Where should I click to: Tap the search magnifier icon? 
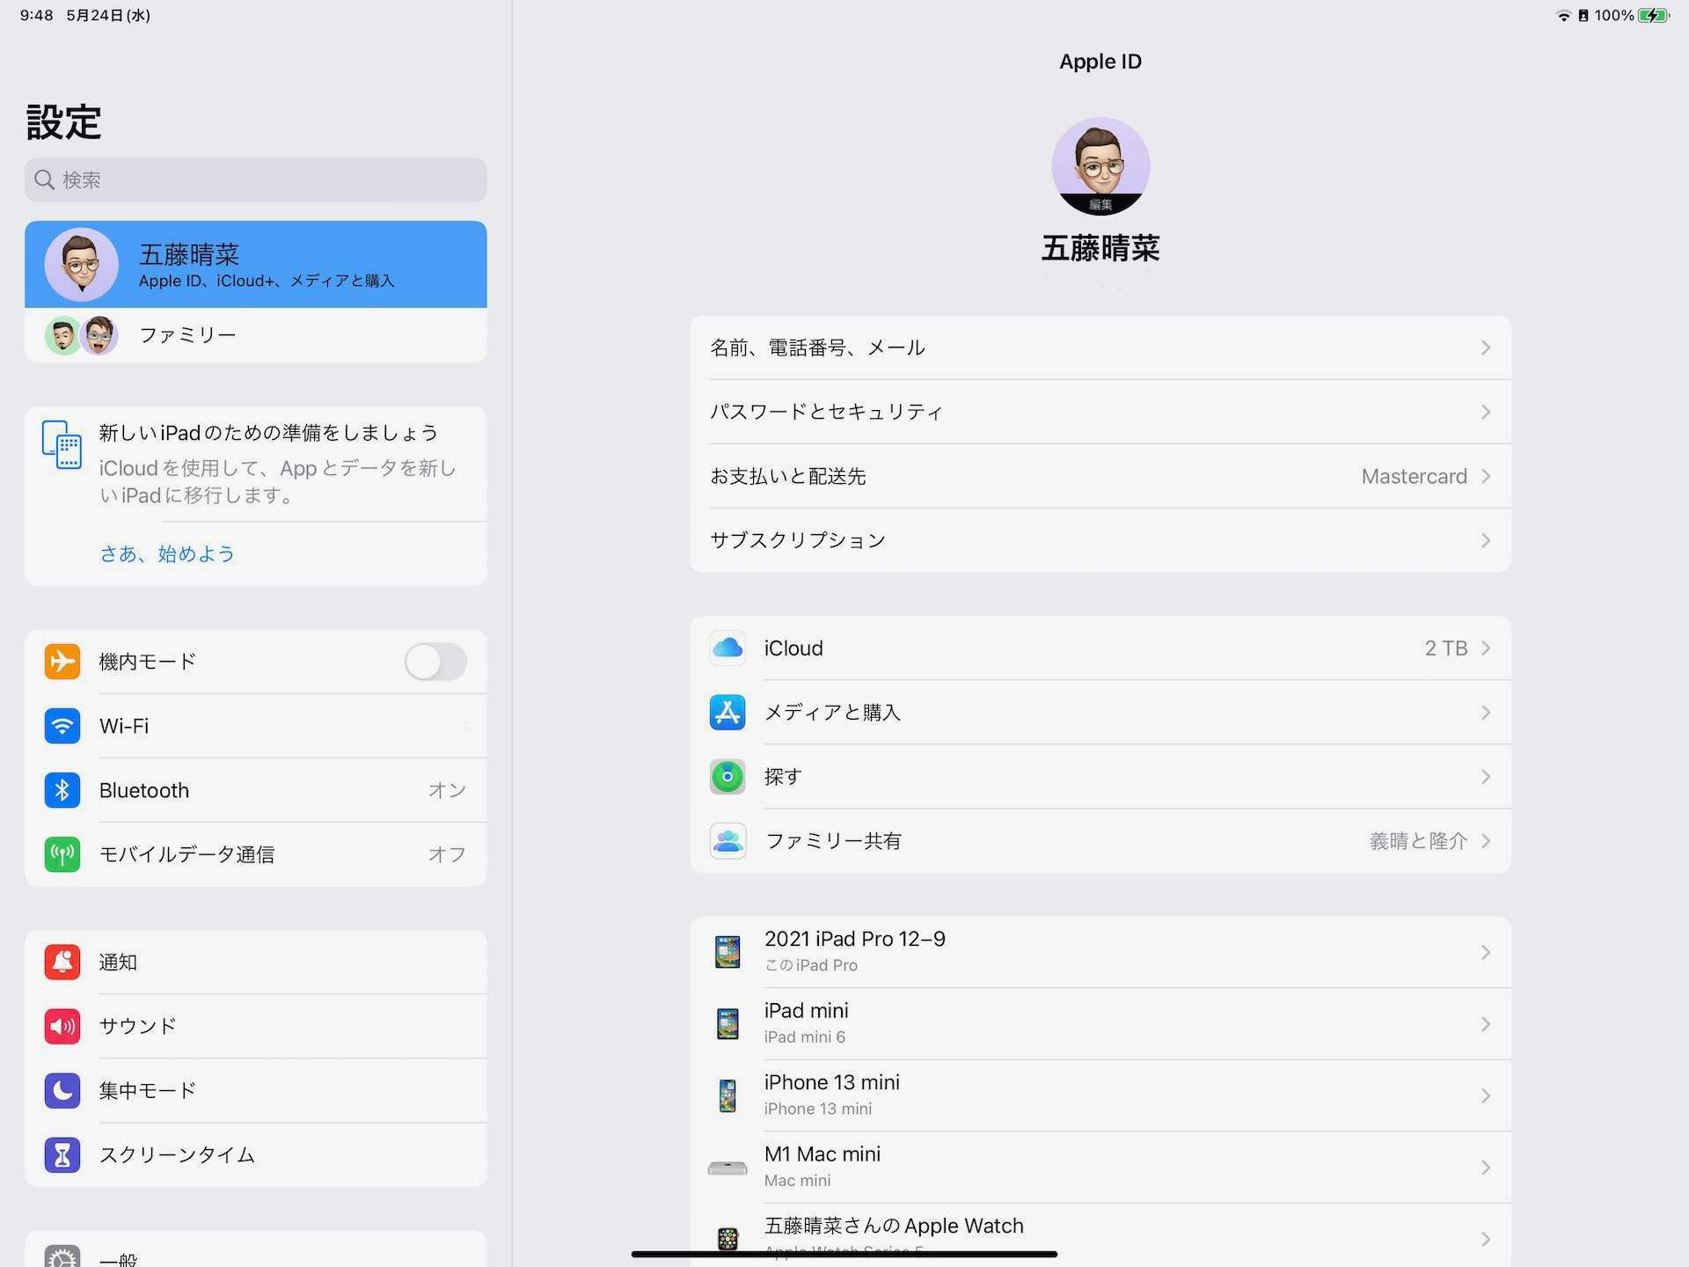click(44, 179)
